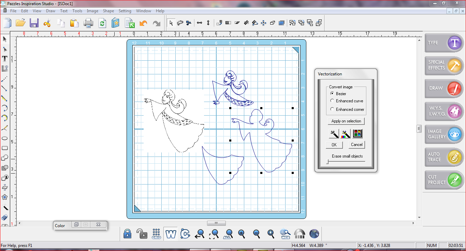Open the CUT PROJECT panel button
Screen dimensions: 466x251
(x=444, y=180)
